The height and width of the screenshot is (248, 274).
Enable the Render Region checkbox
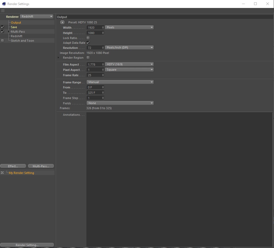click(x=88, y=57)
